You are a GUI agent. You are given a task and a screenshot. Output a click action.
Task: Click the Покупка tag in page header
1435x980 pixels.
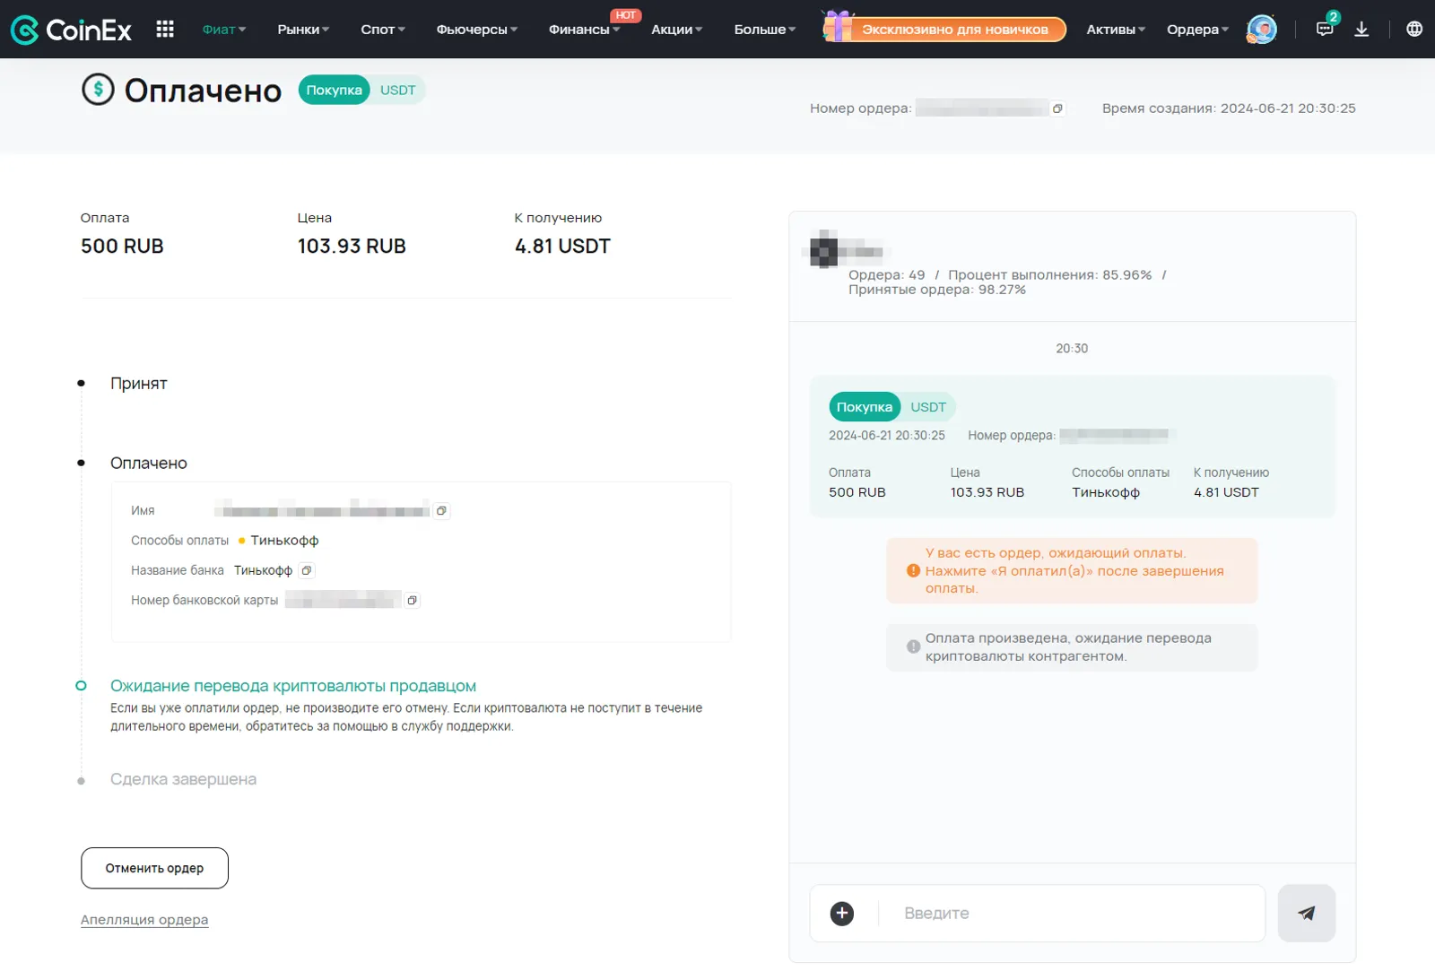pyautogui.click(x=334, y=90)
